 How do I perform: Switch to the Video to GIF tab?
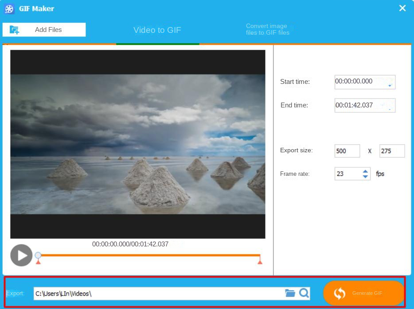157,30
